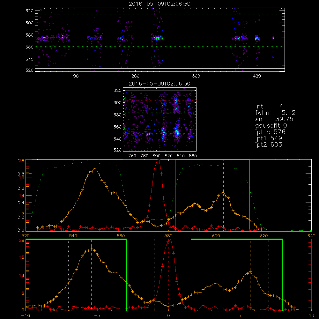Image resolution: width=319 pixels, height=319 pixels.
Task: Click y-axis label 580 of middle image
Action: click(117, 115)
